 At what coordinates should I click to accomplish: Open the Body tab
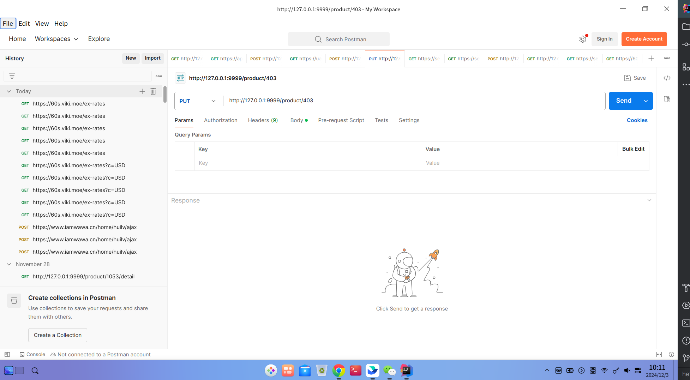click(x=299, y=120)
